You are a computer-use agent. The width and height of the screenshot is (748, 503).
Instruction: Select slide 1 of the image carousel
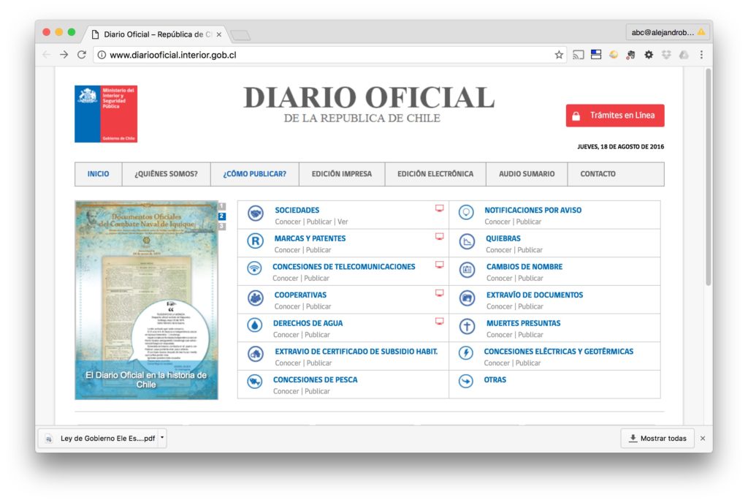point(222,206)
